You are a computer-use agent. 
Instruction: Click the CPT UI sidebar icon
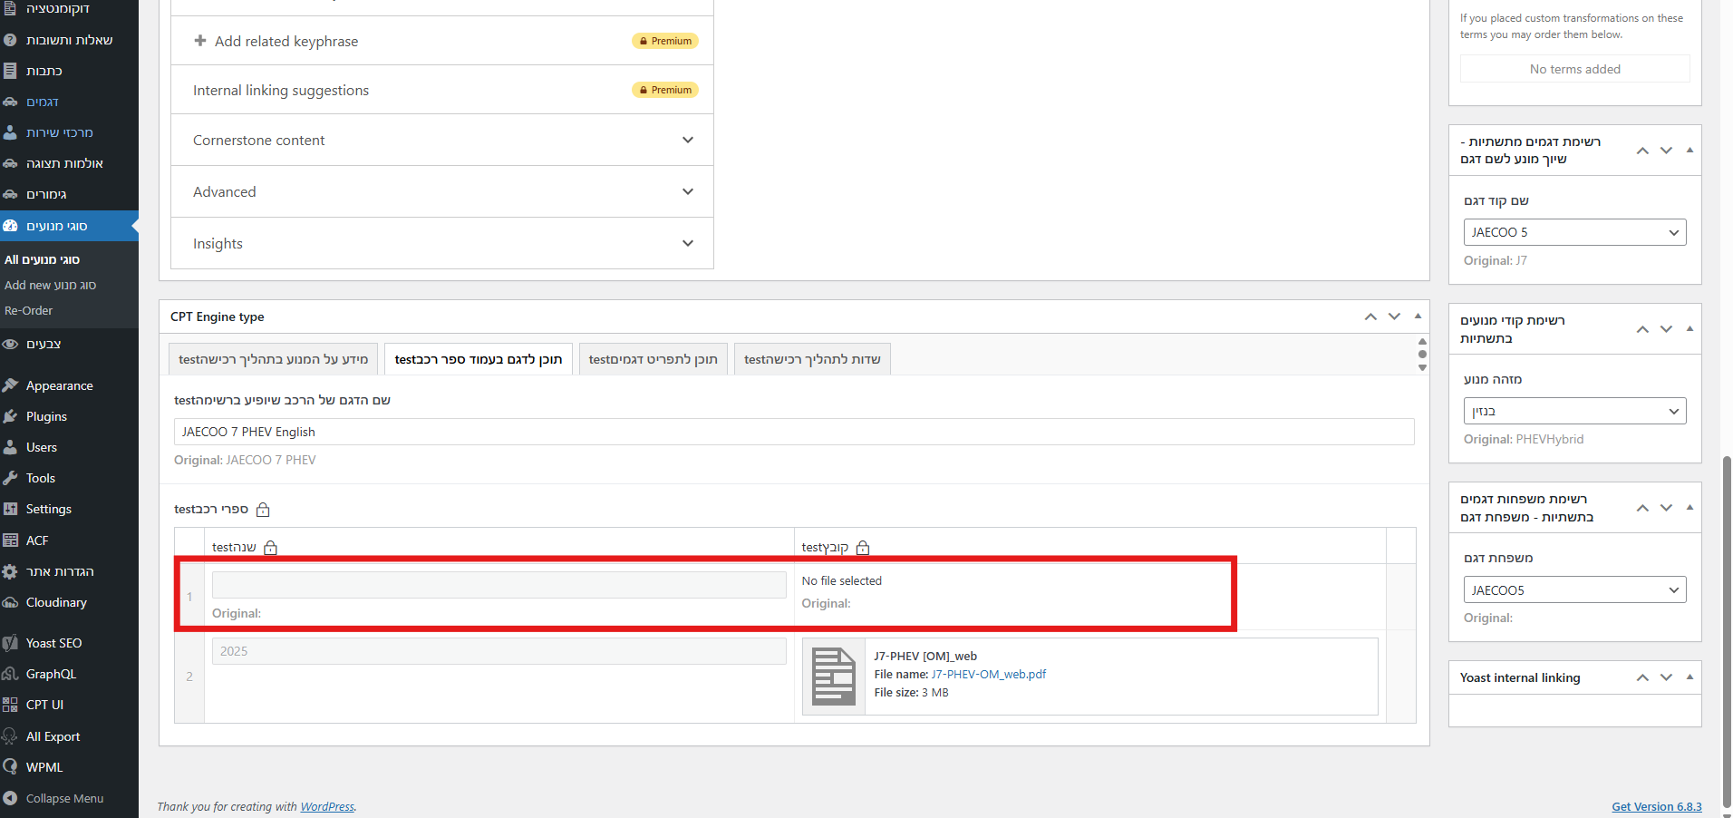click(x=10, y=705)
